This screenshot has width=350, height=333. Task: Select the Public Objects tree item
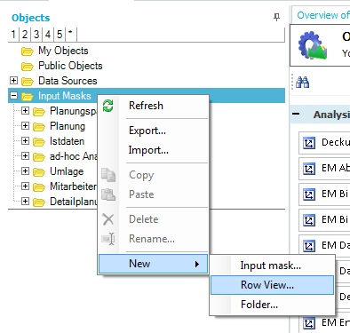click(x=70, y=66)
